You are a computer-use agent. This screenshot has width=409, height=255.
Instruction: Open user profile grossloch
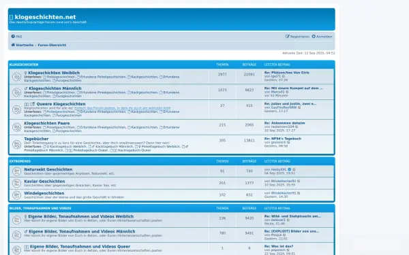point(278,143)
